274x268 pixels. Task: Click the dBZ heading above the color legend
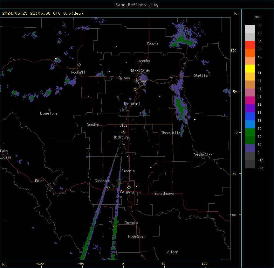257,17
